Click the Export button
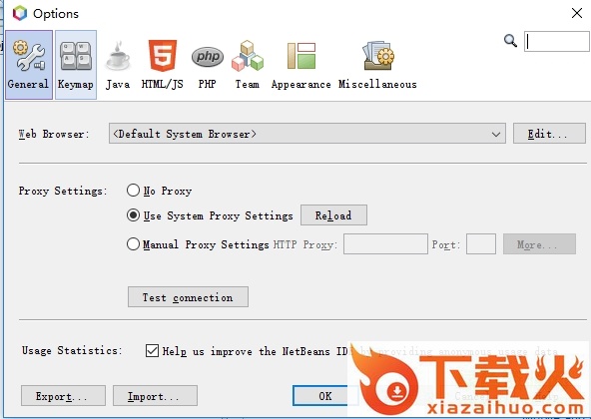 (x=63, y=396)
